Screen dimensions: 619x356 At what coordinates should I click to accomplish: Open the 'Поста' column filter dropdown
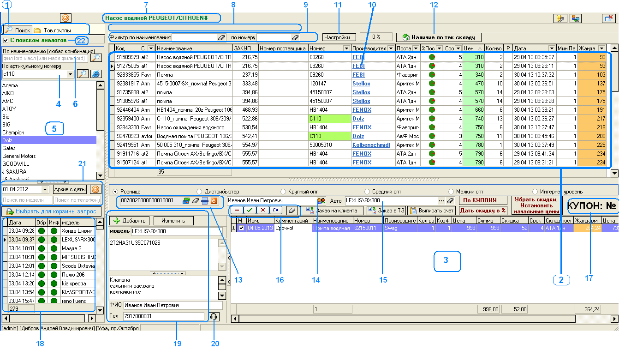[x=416, y=48]
